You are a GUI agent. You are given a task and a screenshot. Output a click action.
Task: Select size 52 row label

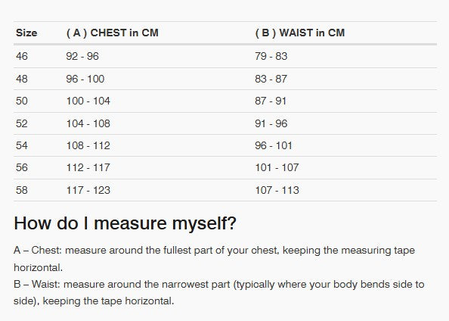click(x=22, y=123)
